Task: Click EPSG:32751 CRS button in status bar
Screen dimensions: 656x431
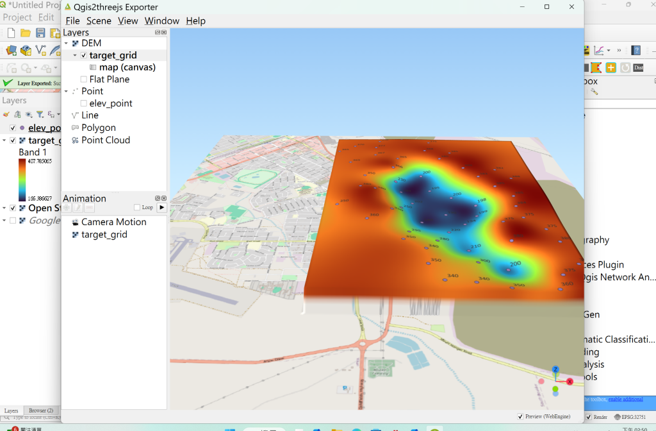Action: point(630,417)
